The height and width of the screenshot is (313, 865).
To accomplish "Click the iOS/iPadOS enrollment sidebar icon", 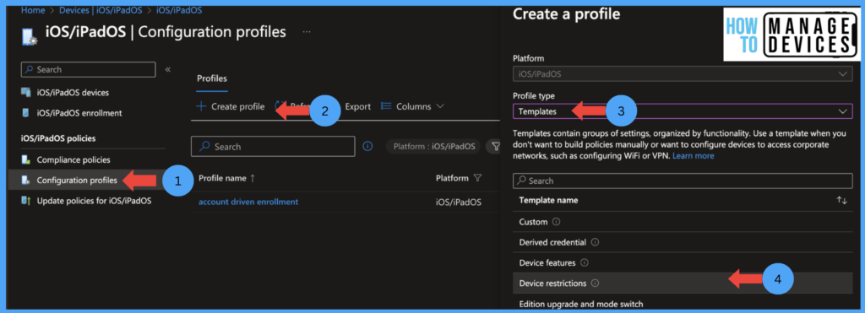I will click(x=25, y=113).
